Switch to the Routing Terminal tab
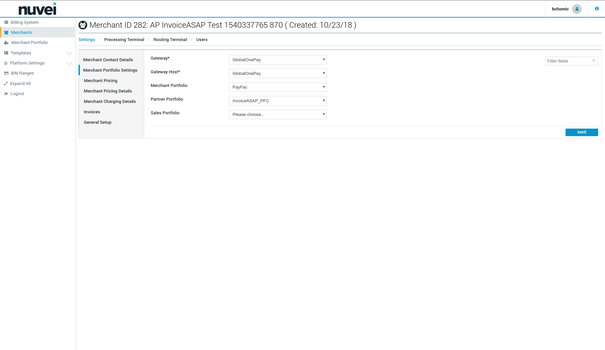 (x=170, y=40)
